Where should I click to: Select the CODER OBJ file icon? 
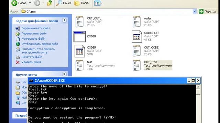80,51
